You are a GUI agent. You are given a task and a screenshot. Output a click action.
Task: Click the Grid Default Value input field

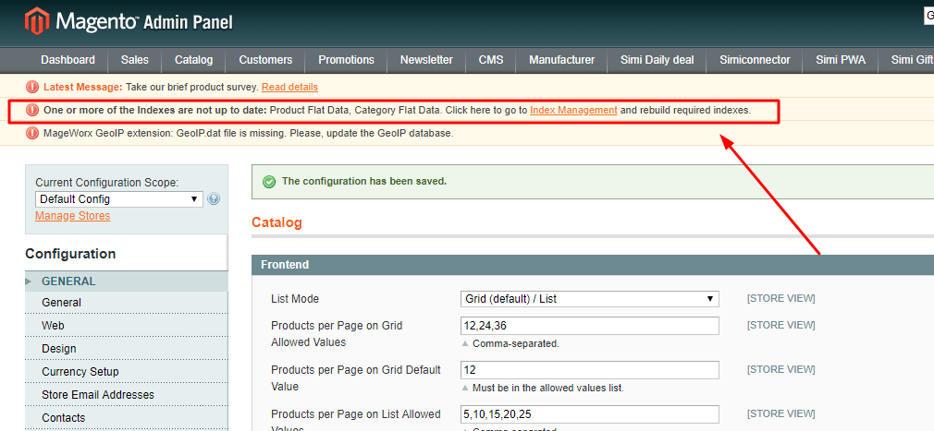[589, 370]
